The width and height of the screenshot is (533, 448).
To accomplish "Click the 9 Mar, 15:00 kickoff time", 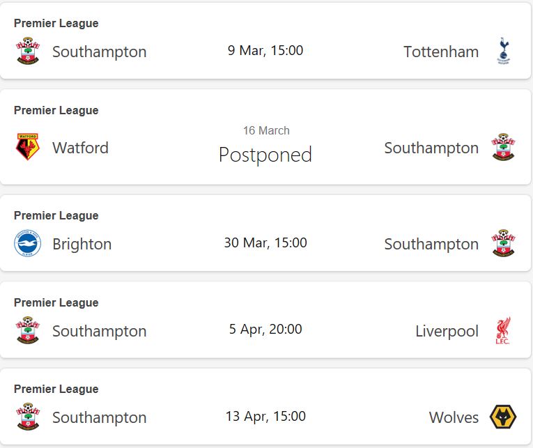I will pos(265,50).
